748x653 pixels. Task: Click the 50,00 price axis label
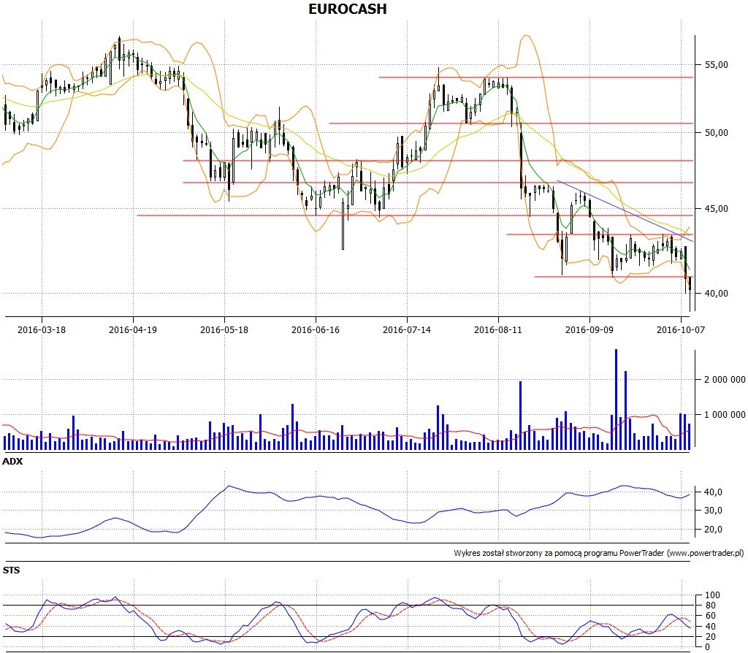click(x=717, y=133)
